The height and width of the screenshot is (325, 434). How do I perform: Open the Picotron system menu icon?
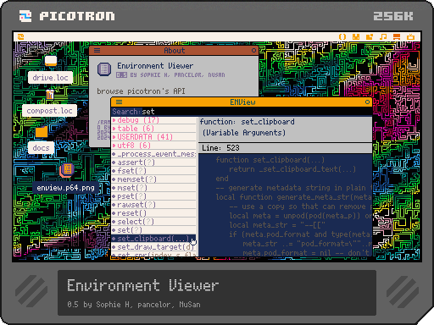(21, 36)
